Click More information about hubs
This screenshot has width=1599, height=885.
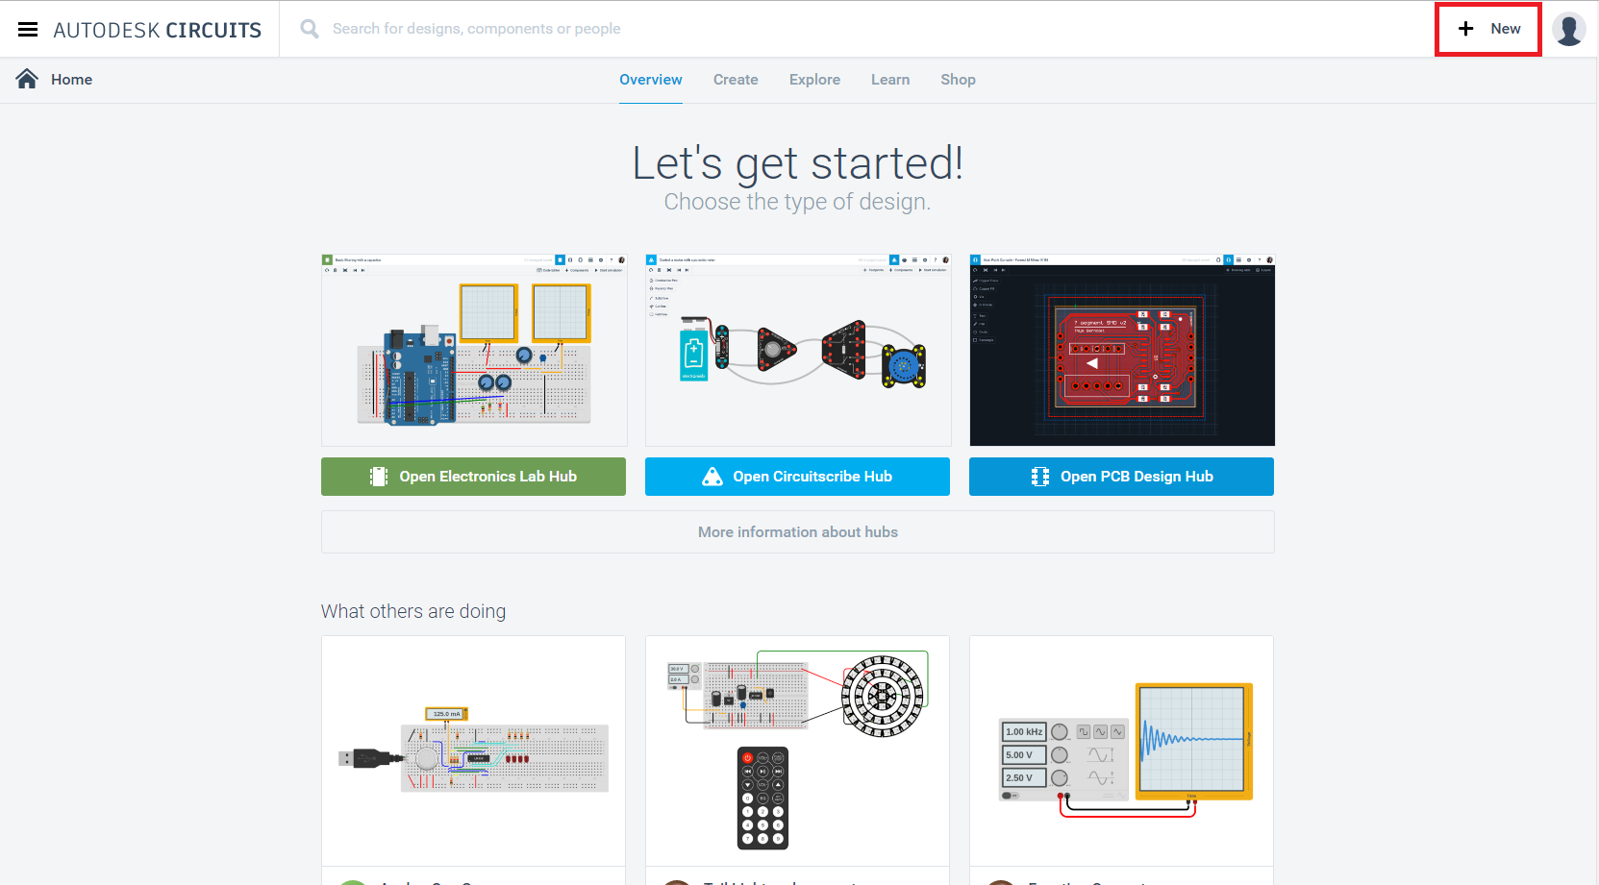tap(798, 532)
